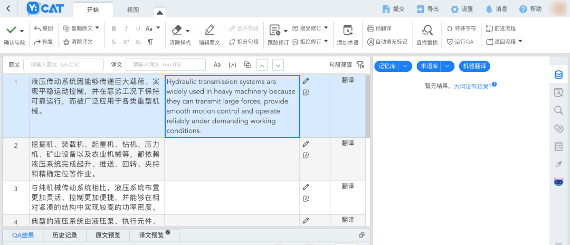Click the source text search field
The width and height of the screenshot is (570, 245).
[x=64, y=65]
